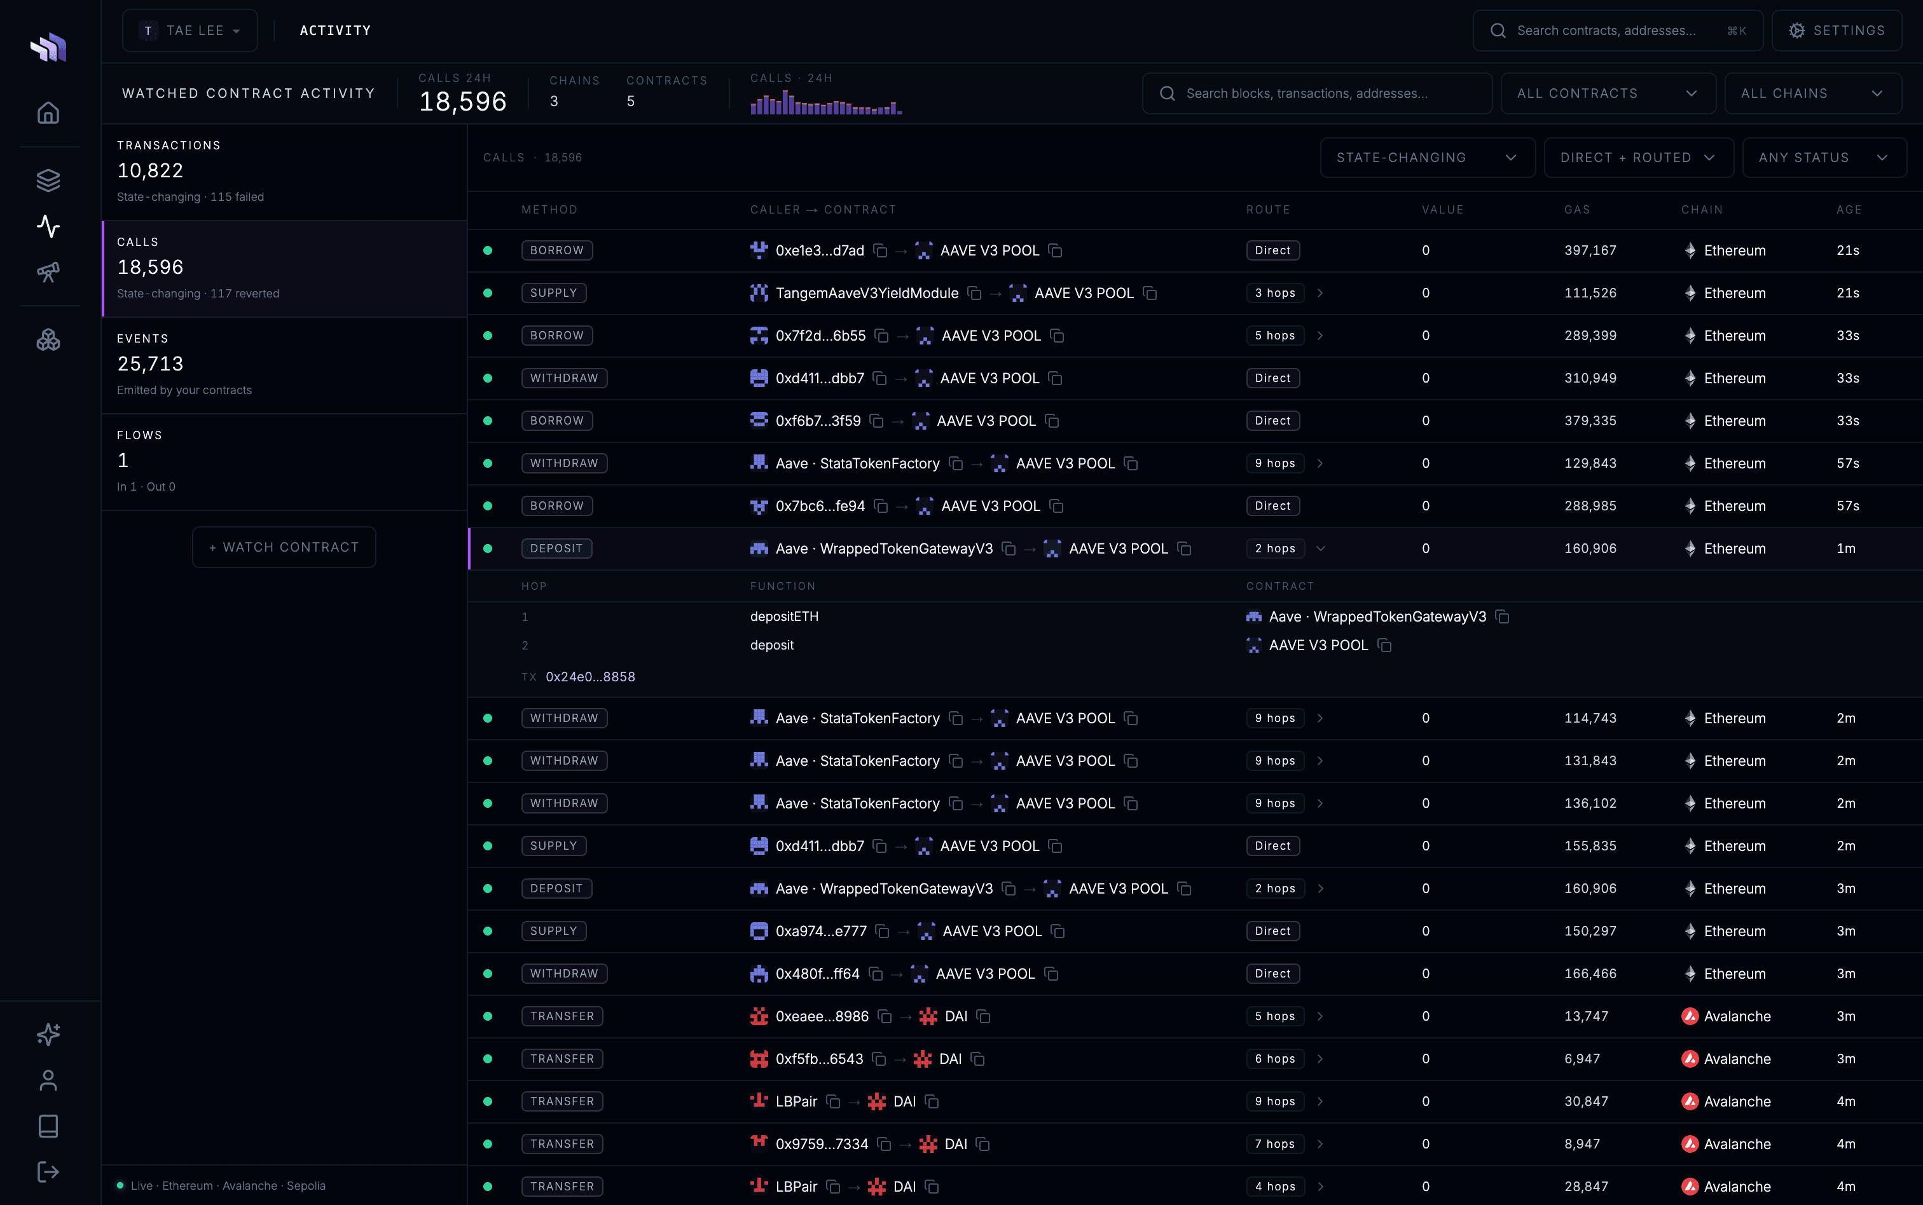Copy caller address 0x9759...7334
Screen dimensions: 1923x1205
pos(884,1143)
